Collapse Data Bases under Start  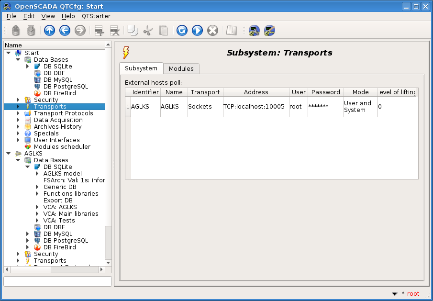[x=18, y=60]
